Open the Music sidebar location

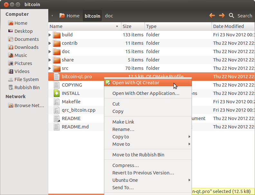pyautogui.click(x=17, y=55)
